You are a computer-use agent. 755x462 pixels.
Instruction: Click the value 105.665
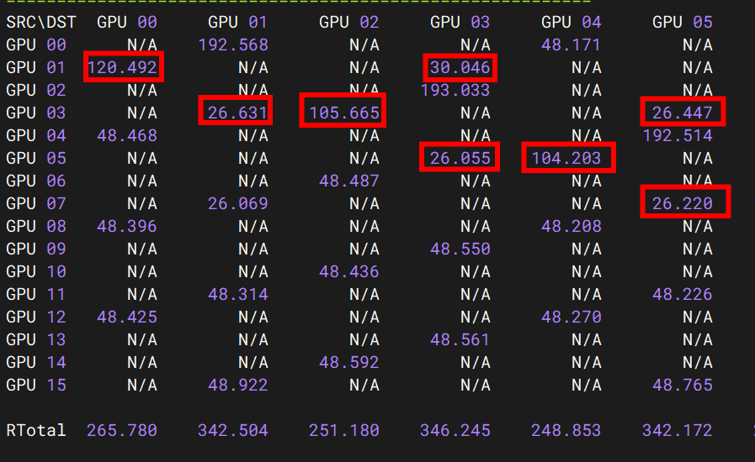click(344, 113)
